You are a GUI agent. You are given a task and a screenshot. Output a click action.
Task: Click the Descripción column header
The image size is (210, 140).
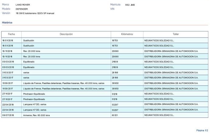pyautogui.click(x=66, y=34)
